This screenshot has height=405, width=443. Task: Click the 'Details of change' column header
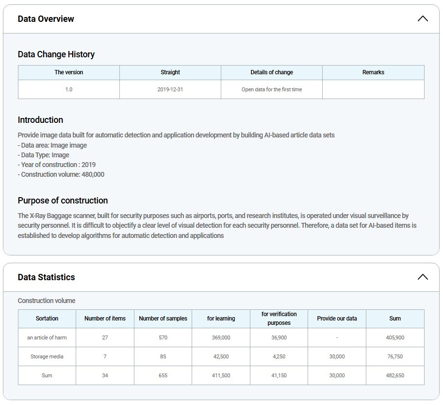pos(272,72)
